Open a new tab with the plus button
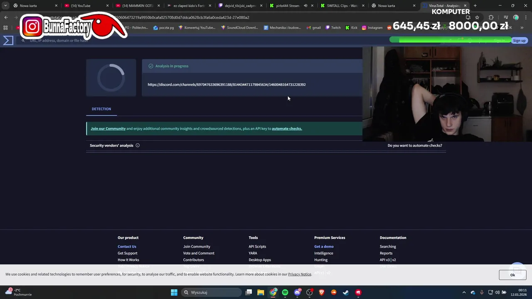The width and height of the screenshot is (532, 299). (475, 6)
